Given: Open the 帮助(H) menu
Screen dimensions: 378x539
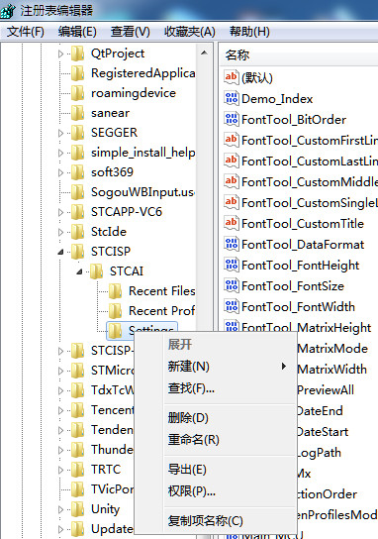Looking at the screenshot, I should tap(249, 32).
